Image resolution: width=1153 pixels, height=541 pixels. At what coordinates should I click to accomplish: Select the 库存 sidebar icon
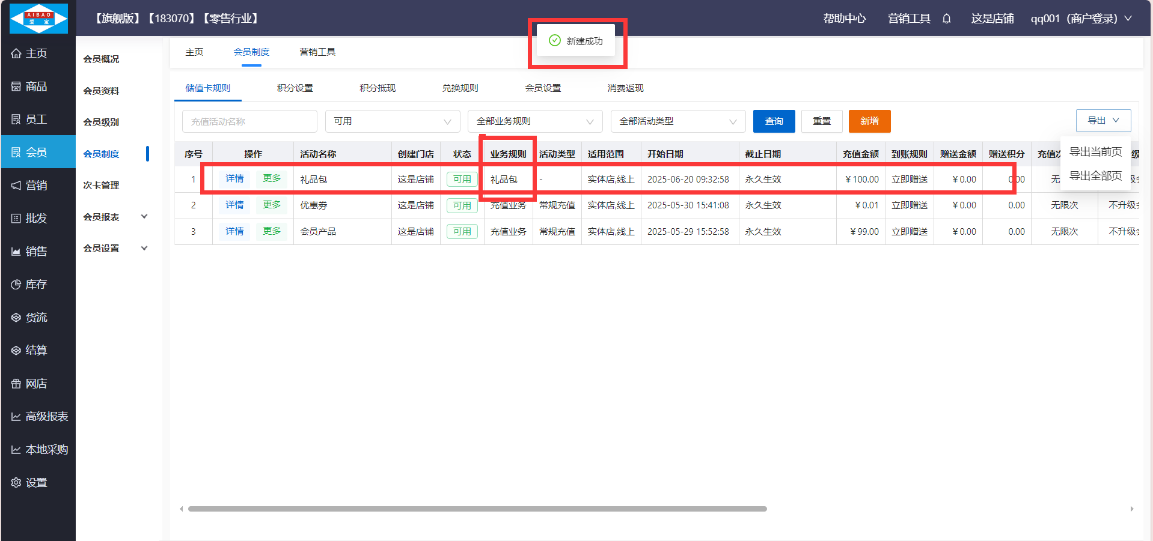click(x=16, y=285)
